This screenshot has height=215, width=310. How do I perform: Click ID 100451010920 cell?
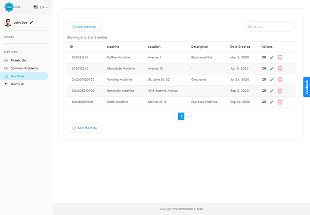[82, 102]
